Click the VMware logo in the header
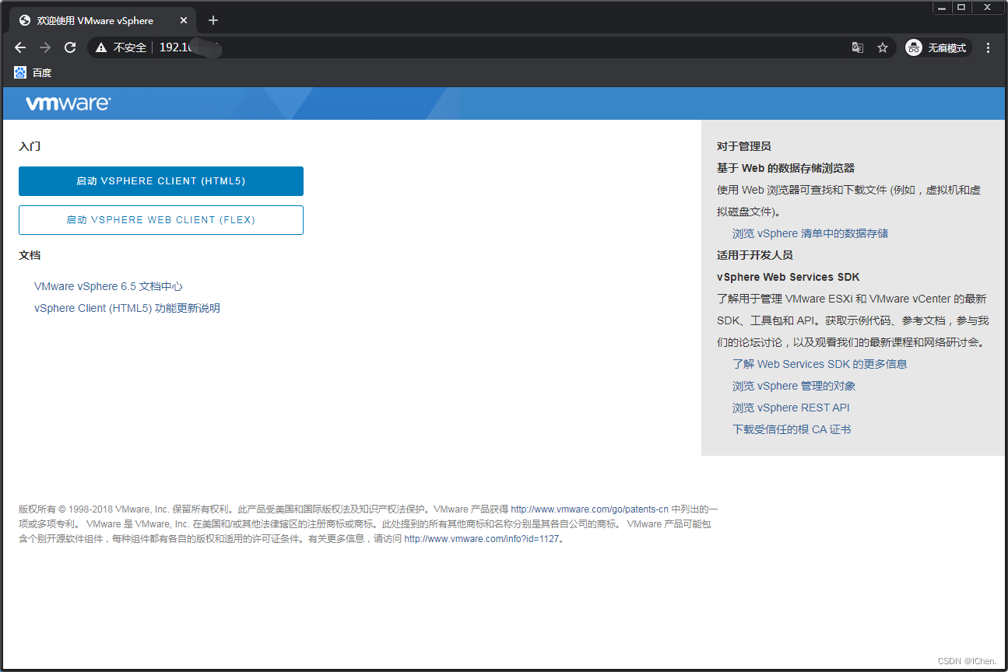Screen dimensions: 1008x672 68,103
